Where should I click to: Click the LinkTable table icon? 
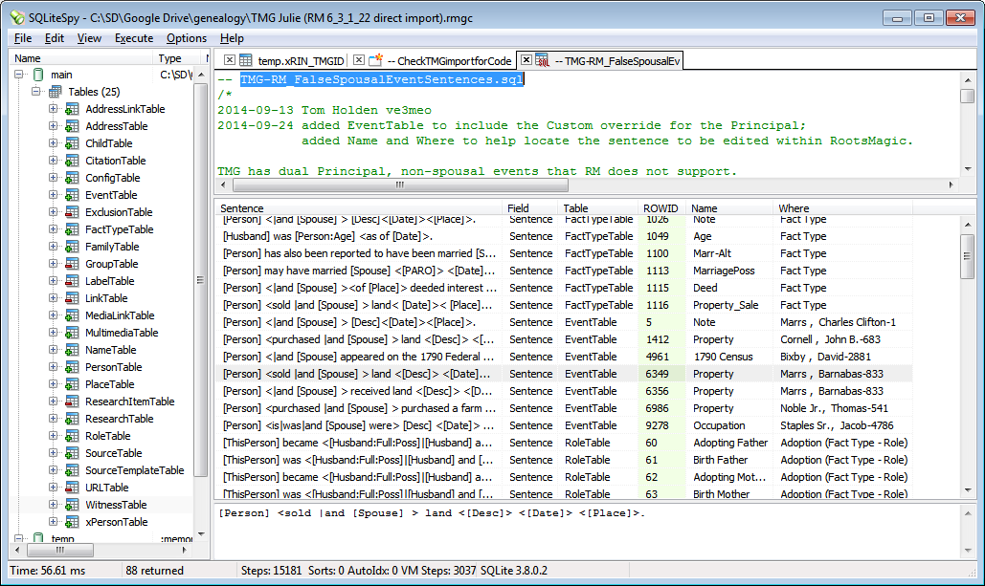[x=72, y=298]
